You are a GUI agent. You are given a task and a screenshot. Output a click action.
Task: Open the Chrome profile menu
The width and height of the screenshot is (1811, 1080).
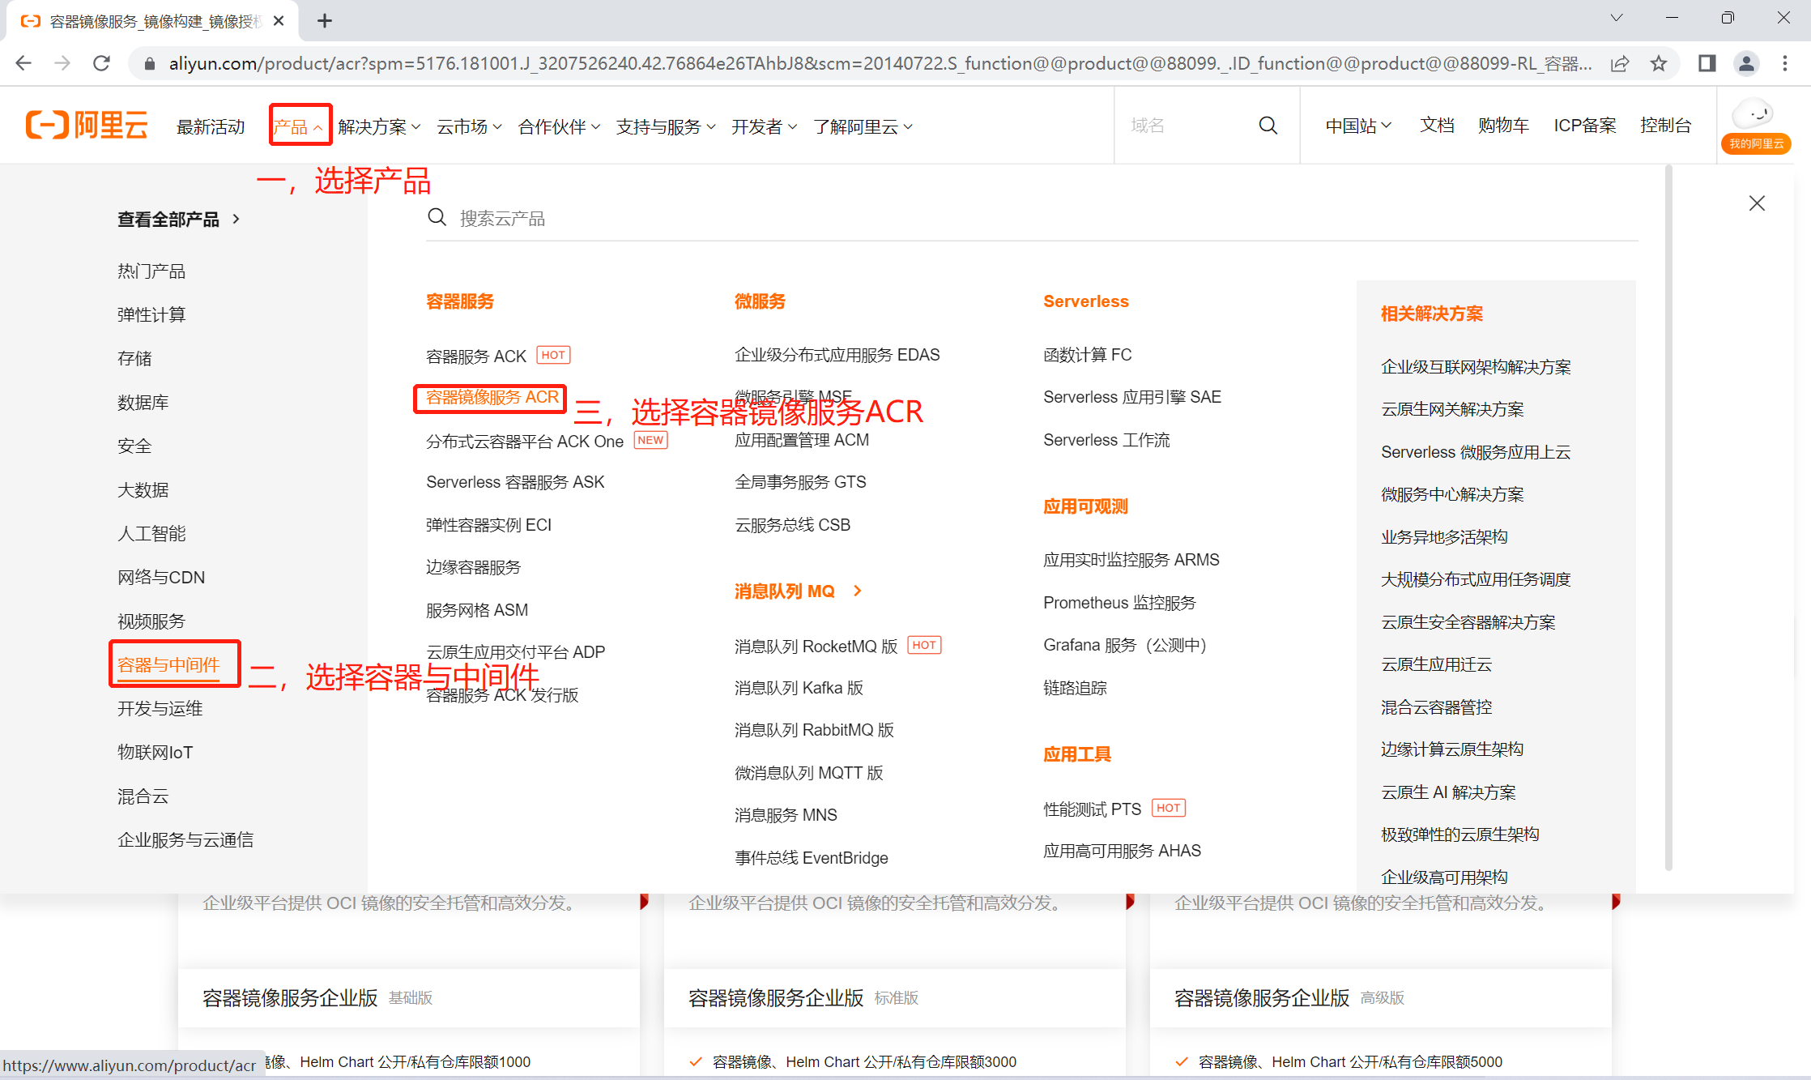coord(1746,63)
